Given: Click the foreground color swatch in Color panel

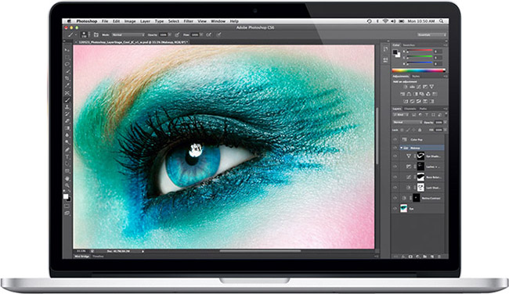Looking at the screenshot, I should tap(395, 52).
